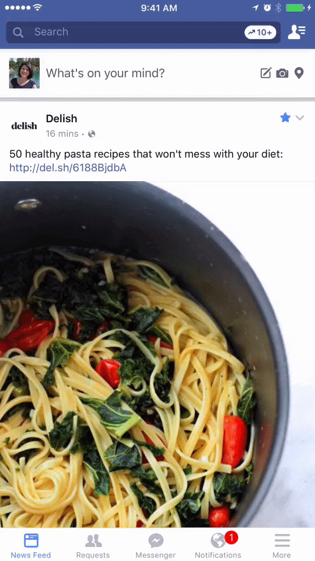315x561 pixels.
Task: Open the camera icon in composer
Action: [x=282, y=74]
